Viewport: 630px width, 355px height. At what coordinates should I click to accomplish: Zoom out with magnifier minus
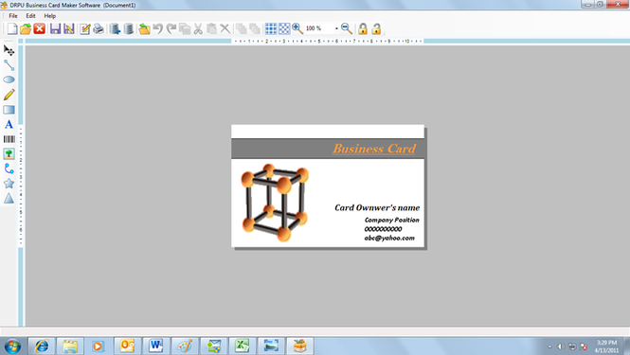coord(347,28)
